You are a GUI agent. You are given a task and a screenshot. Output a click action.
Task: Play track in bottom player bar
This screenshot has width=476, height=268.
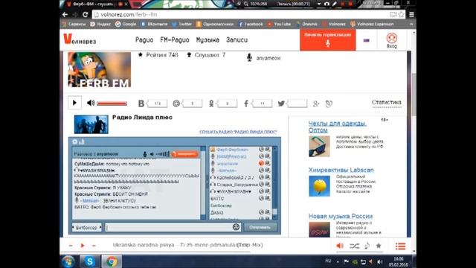click(x=83, y=246)
